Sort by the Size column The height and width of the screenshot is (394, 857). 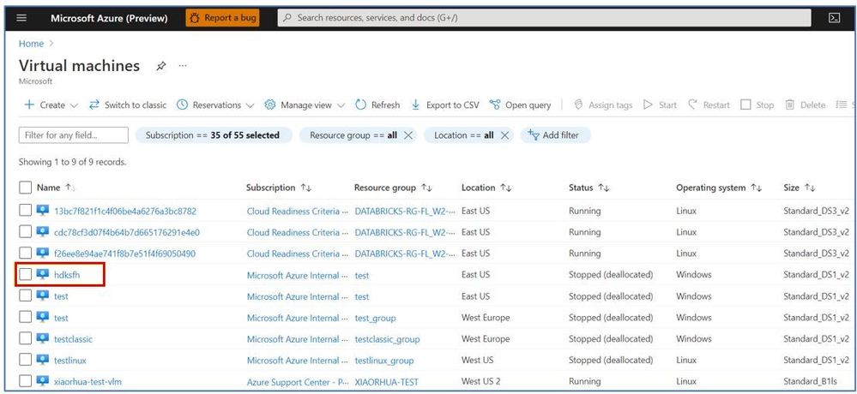[799, 188]
